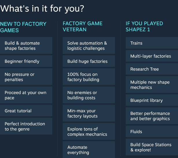Screen dimensions: 178x158
Task: Click '100% focus on factory building' box
Action: coord(89,77)
